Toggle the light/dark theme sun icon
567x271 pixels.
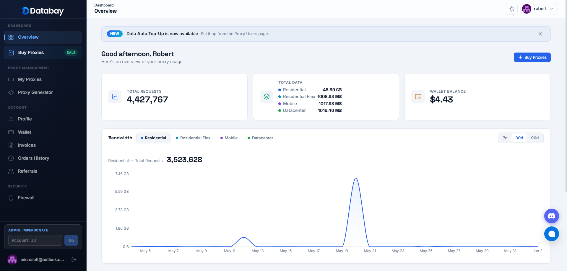[512, 9]
